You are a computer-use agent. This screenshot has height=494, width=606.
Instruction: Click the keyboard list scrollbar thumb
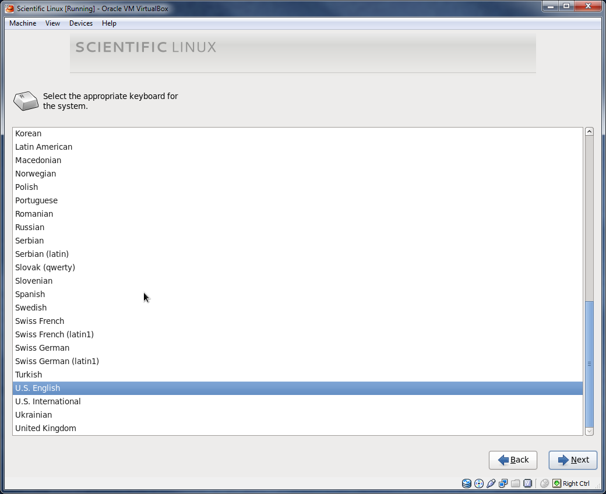click(x=589, y=364)
